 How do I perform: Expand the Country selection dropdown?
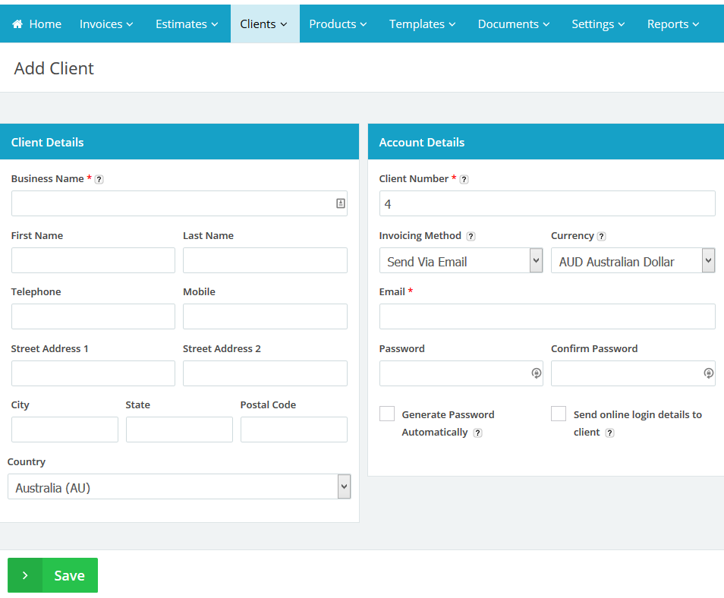[179, 487]
